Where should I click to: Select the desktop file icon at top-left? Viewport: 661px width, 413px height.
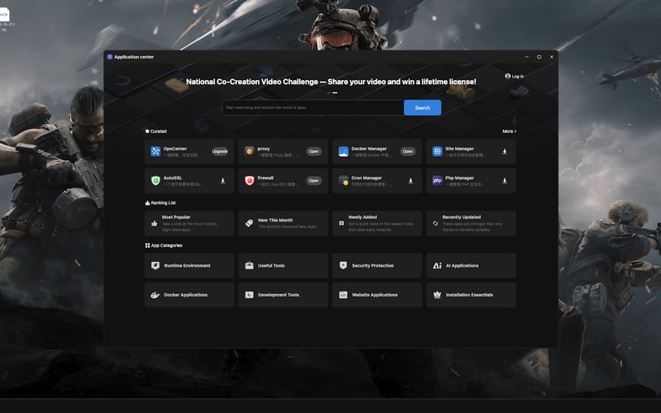coord(4,15)
